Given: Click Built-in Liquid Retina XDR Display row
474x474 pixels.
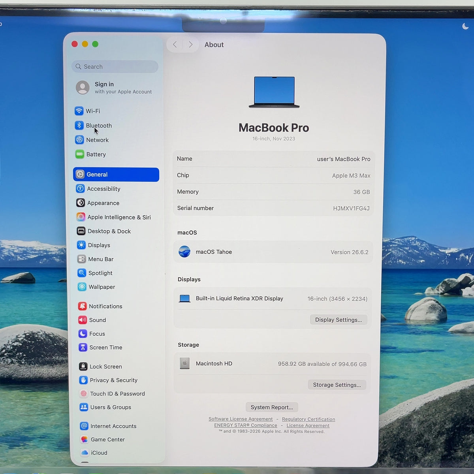Looking at the screenshot, I should tap(273, 299).
